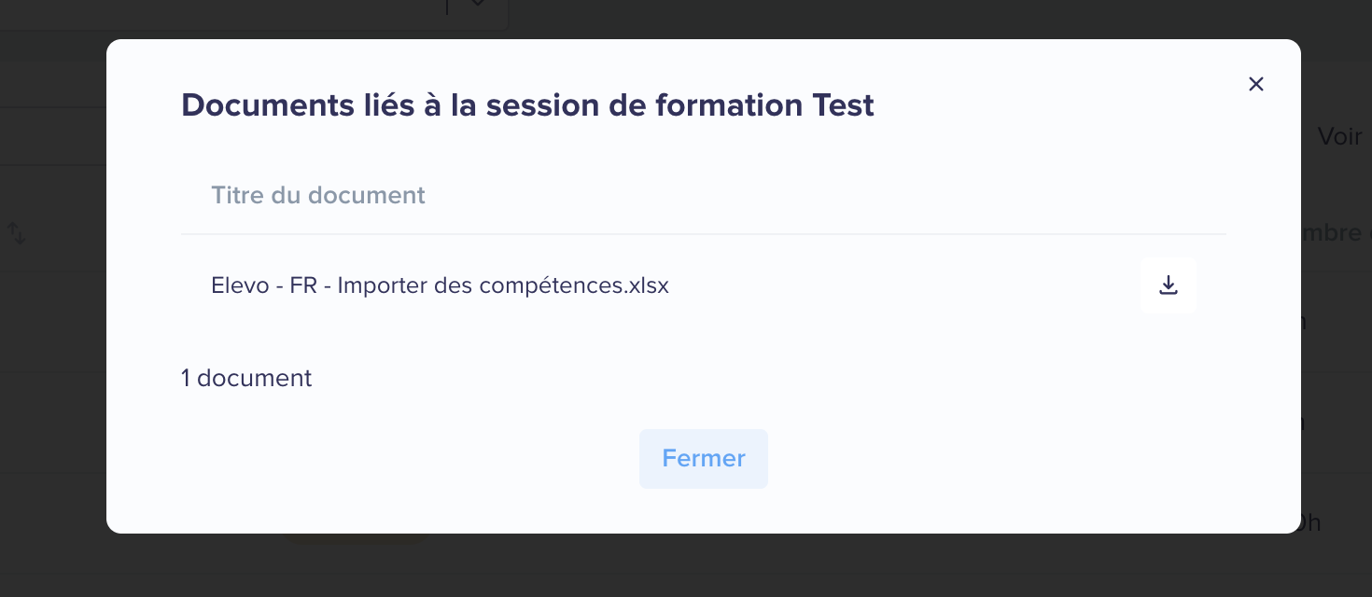Click the Titre du document column header

pos(318,195)
